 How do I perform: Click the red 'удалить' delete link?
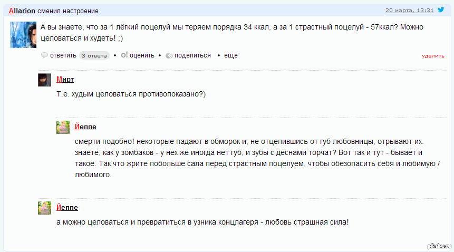click(x=433, y=55)
